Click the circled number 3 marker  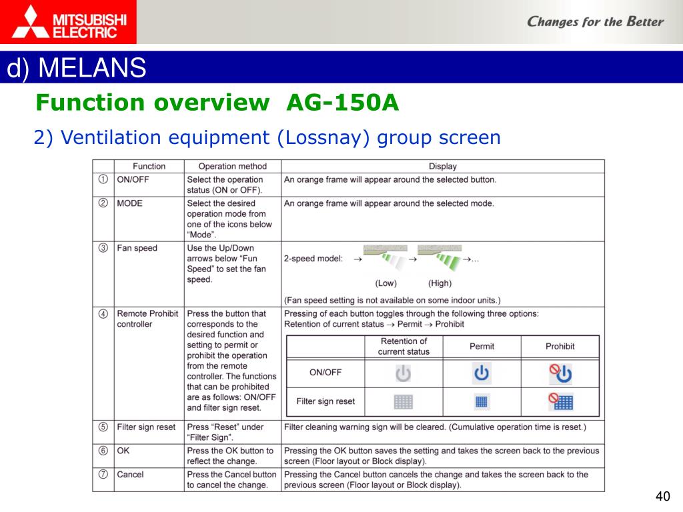[x=103, y=248]
